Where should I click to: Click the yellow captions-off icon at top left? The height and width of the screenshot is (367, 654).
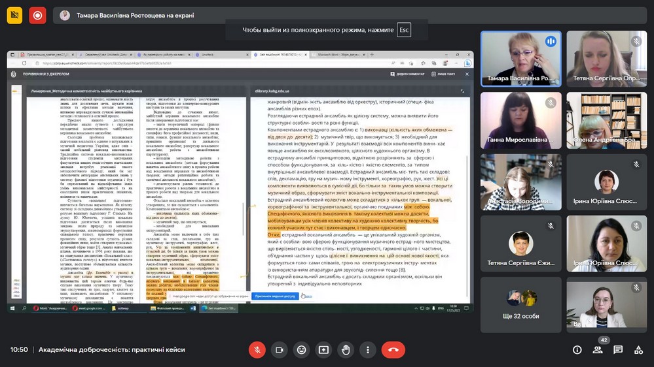point(14,15)
